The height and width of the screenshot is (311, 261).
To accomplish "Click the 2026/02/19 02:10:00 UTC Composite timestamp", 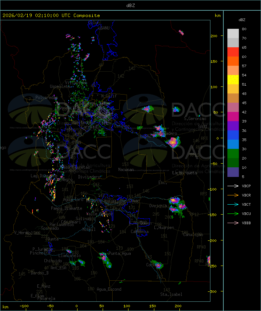I will (x=51, y=16).
